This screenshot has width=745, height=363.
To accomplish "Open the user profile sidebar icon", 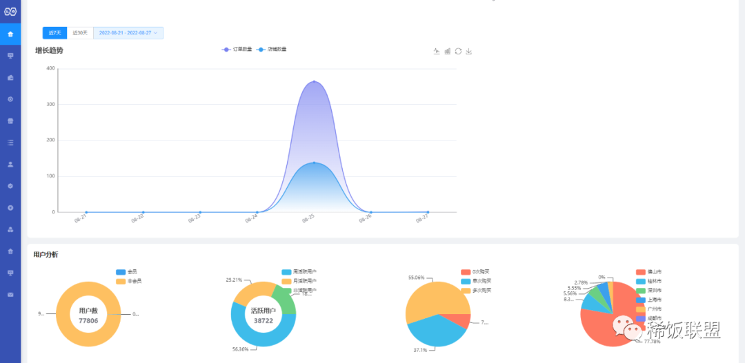I will click(10, 164).
